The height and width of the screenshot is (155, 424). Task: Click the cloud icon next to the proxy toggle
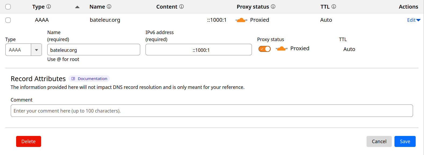tap(281, 49)
